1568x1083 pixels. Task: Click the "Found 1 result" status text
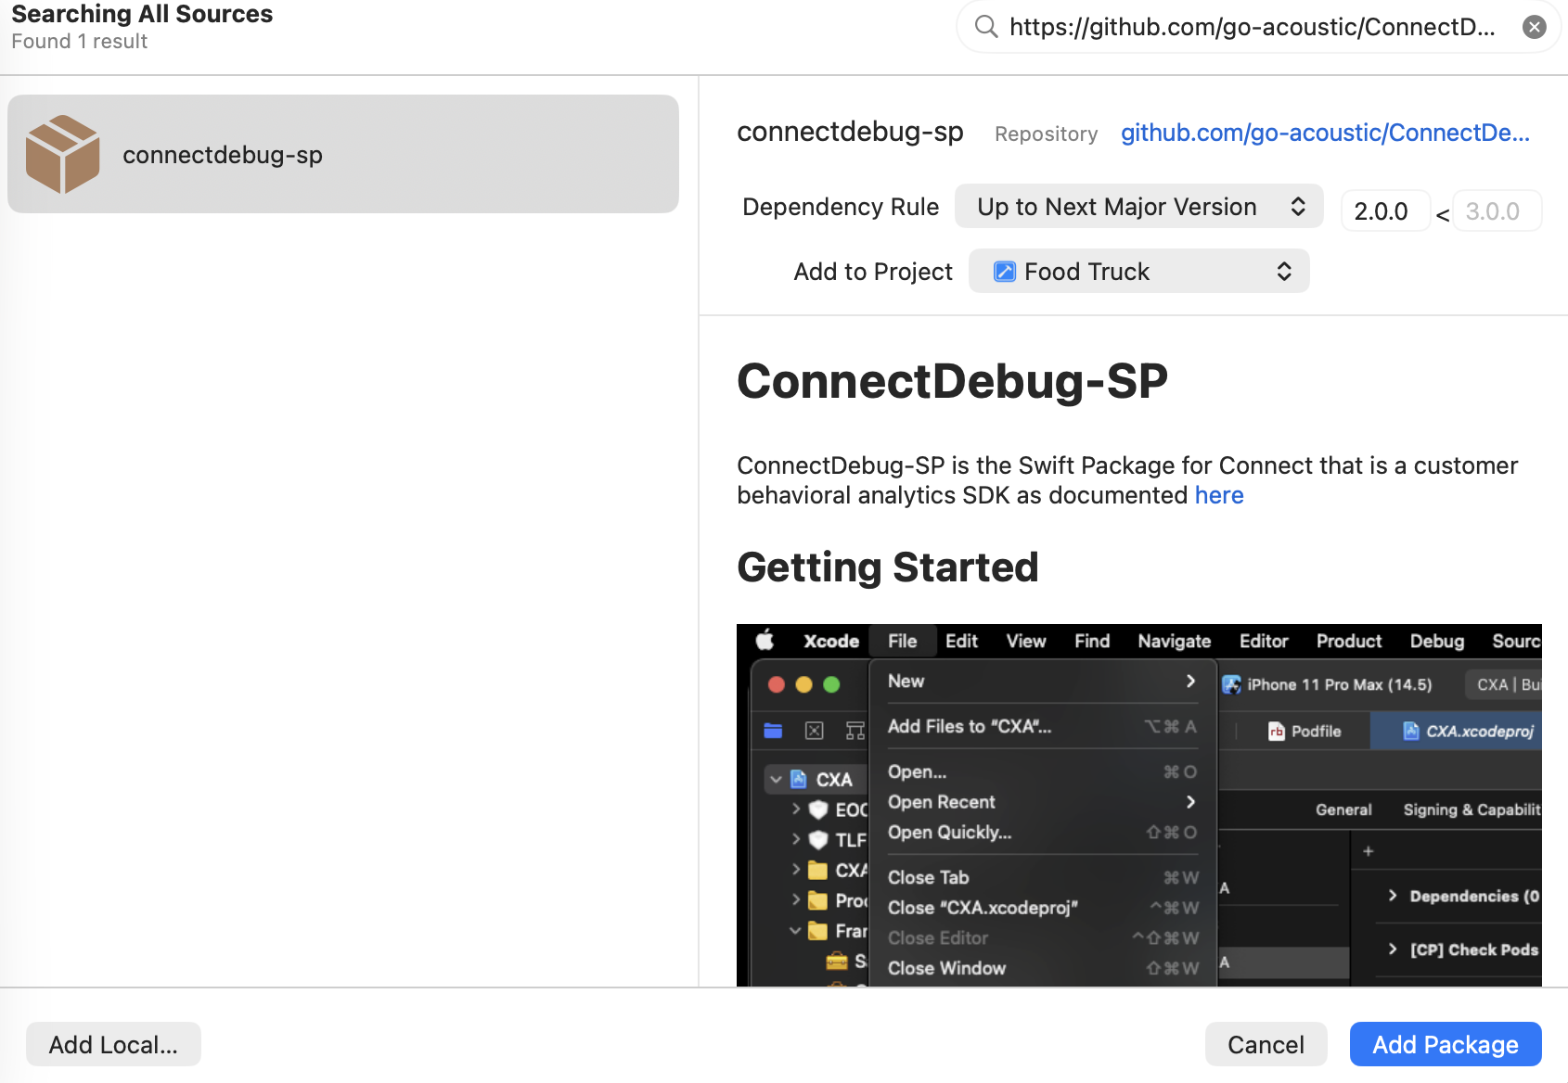click(x=80, y=42)
